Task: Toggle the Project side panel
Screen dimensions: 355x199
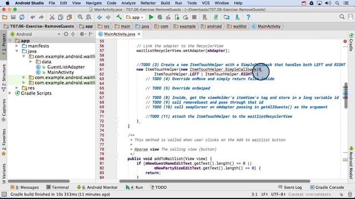Action: coord(4,45)
